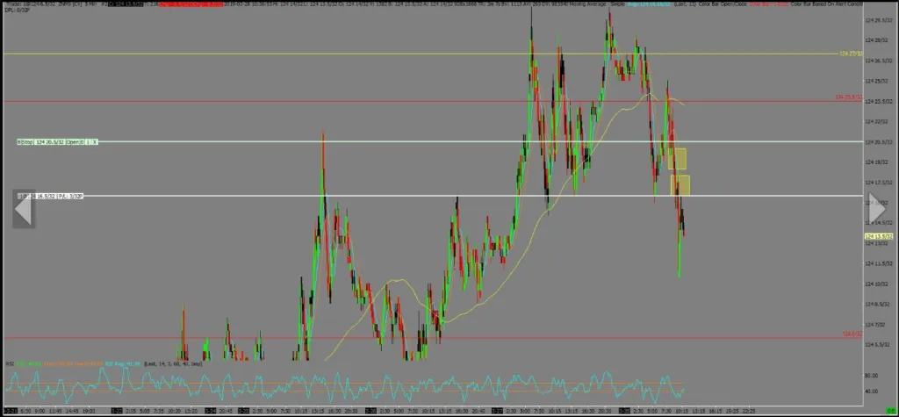Go to the previous image with the left arrow
The image size is (899, 417).
pyautogui.click(x=23, y=209)
